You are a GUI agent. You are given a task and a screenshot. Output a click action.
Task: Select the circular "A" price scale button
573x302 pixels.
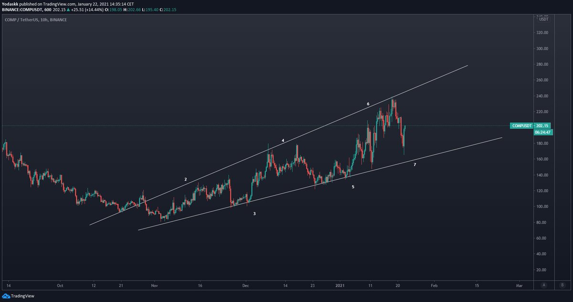pos(543,285)
